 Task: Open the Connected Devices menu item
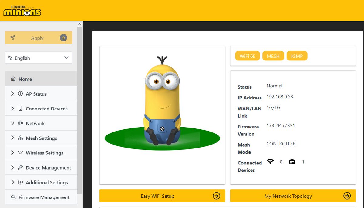(x=41, y=109)
